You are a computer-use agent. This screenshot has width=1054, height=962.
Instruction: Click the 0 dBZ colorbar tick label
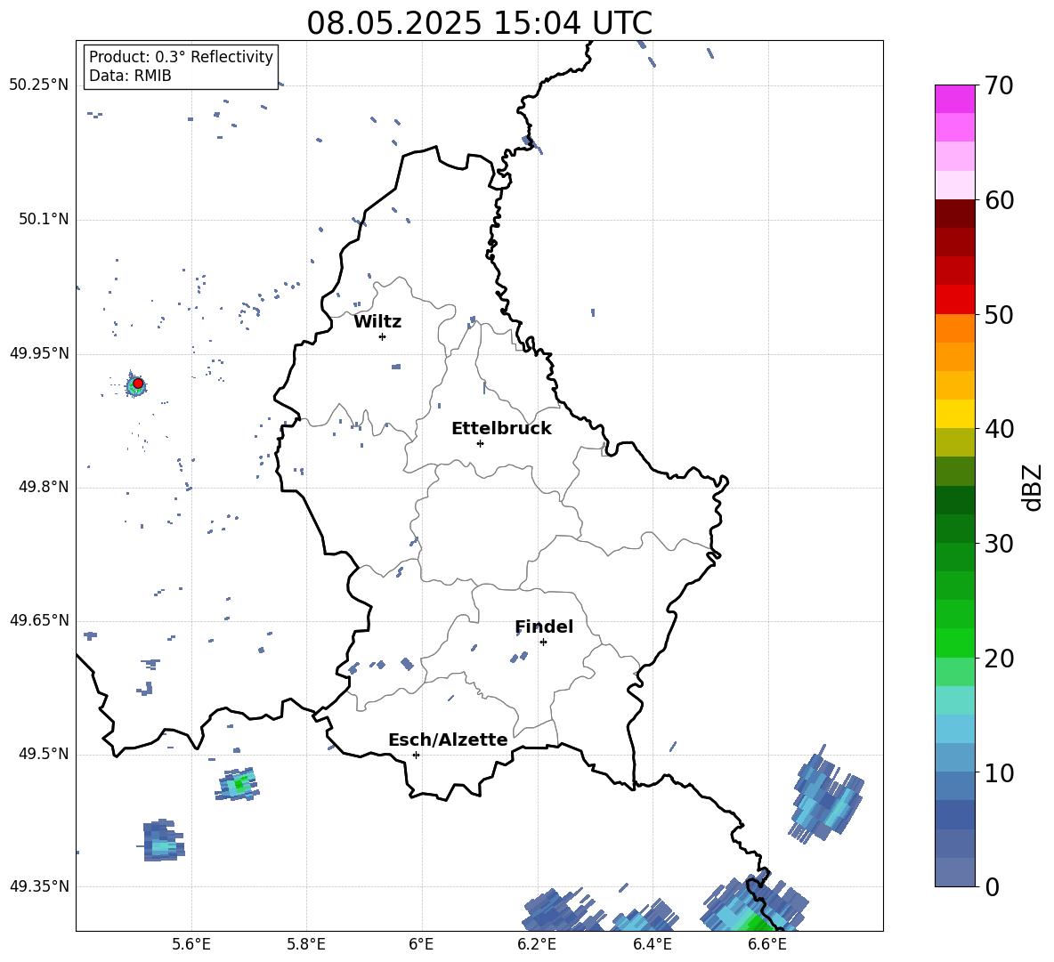[x=992, y=886]
